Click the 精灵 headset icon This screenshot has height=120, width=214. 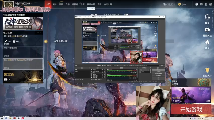pos(207,17)
